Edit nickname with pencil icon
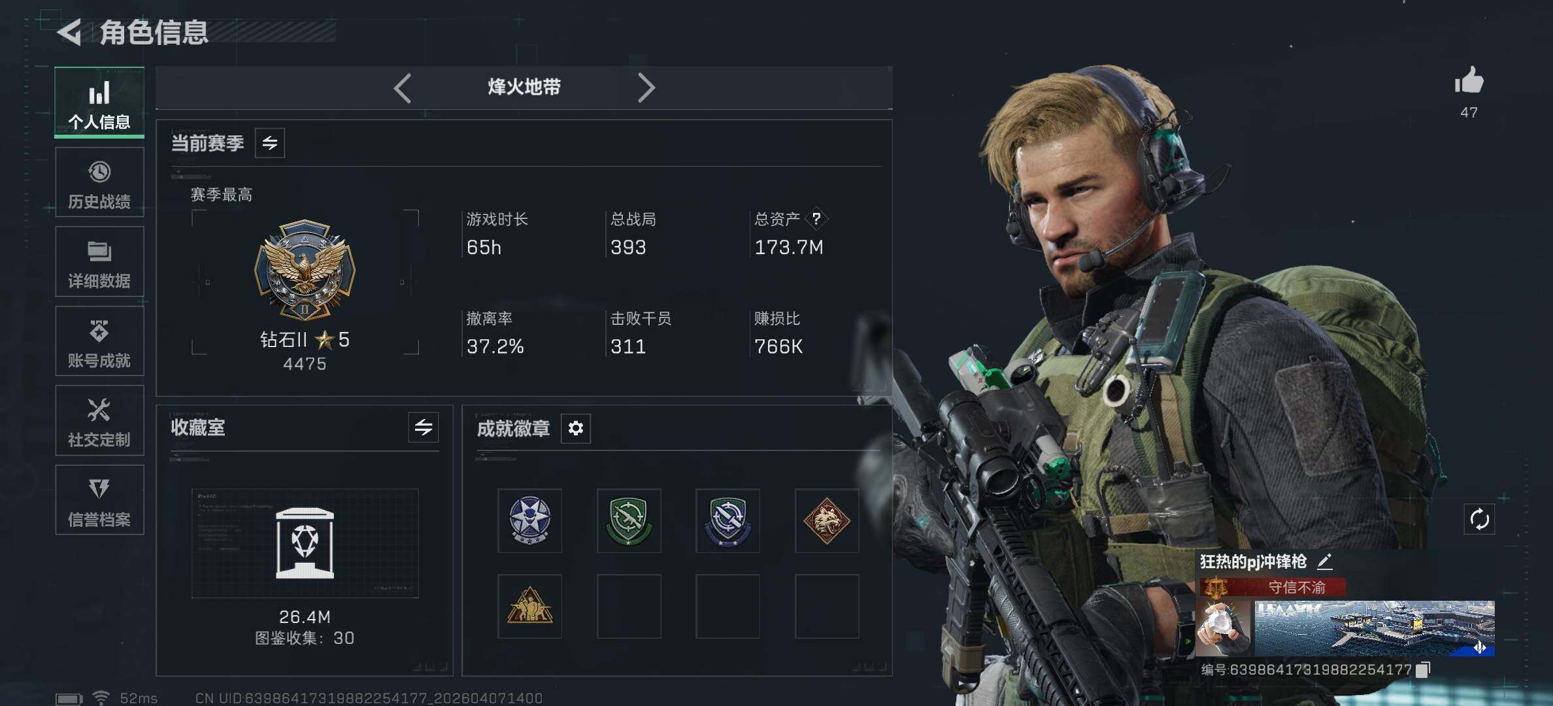This screenshot has height=706, width=1553. pyautogui.click(x=1324, y=561)
